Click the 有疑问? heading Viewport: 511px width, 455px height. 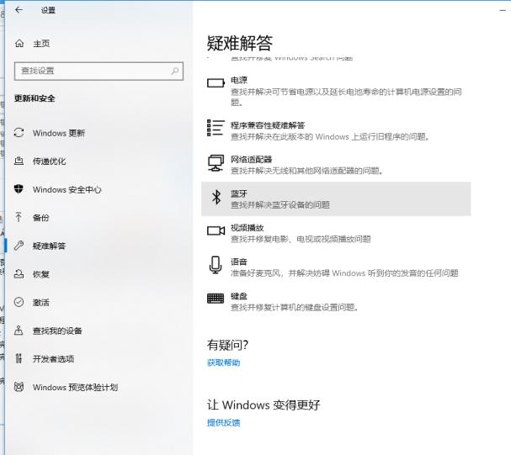pos(227,345)
